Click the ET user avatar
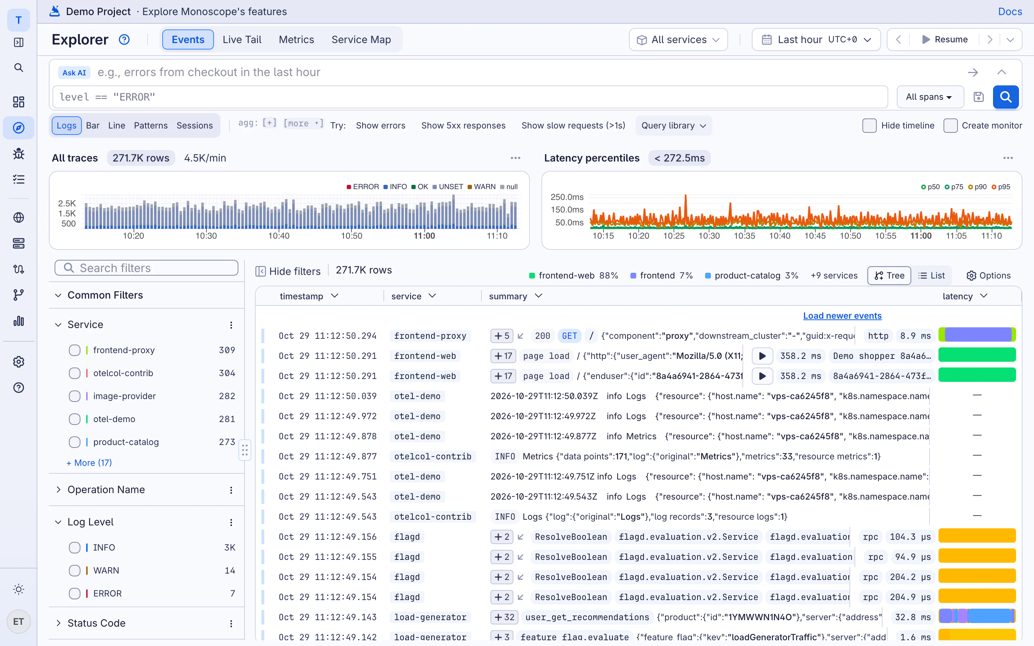Screen dimensions: 1034x646 coord(18,622)
